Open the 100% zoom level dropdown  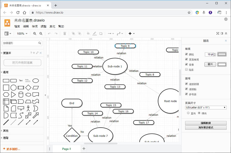[23, 34]
